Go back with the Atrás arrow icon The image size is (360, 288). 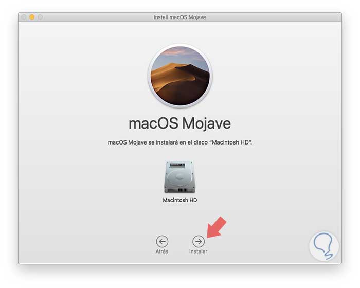(x=162, y=241)
